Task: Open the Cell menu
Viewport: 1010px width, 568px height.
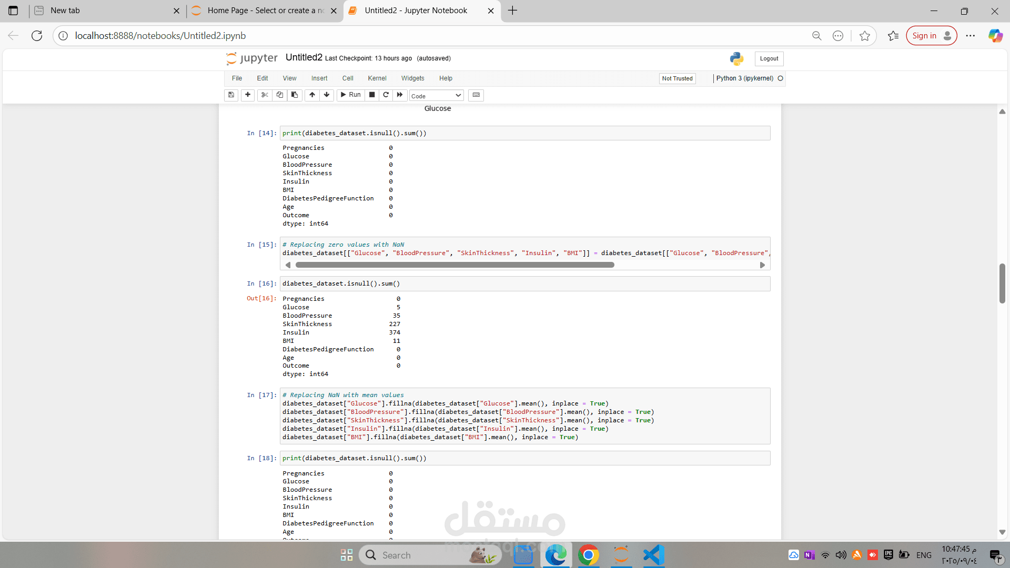Action: (348, 78)
